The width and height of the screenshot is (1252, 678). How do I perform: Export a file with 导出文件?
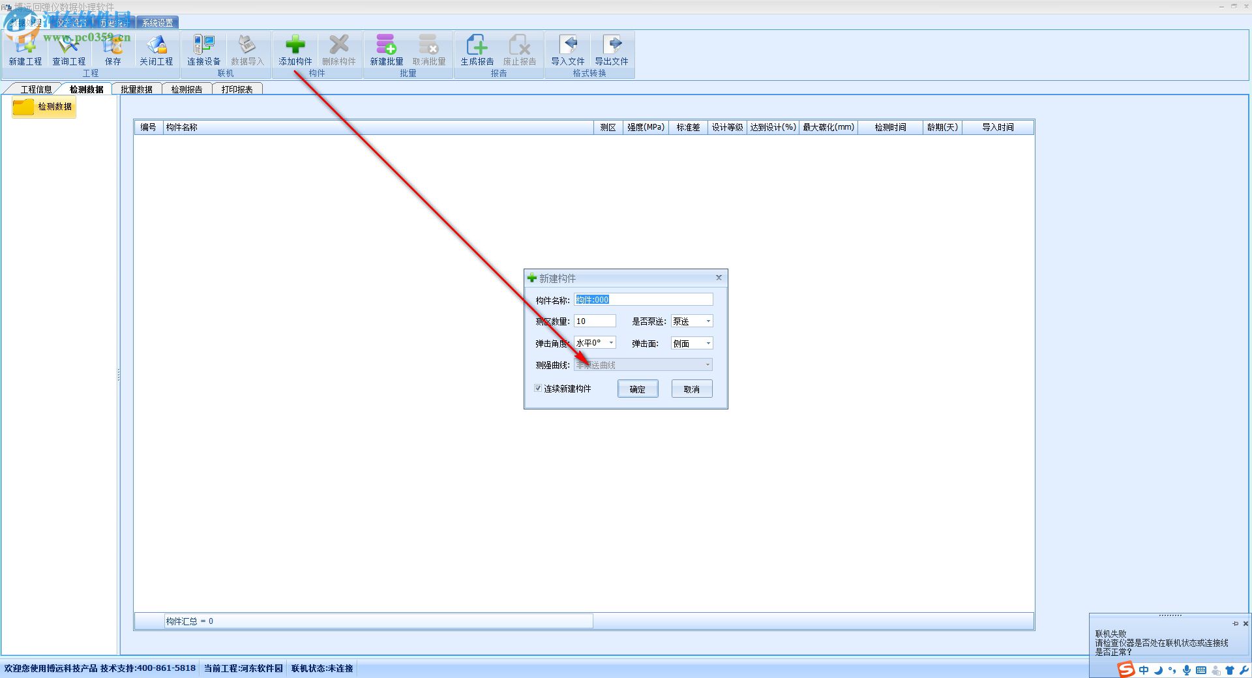coord(612,50)
